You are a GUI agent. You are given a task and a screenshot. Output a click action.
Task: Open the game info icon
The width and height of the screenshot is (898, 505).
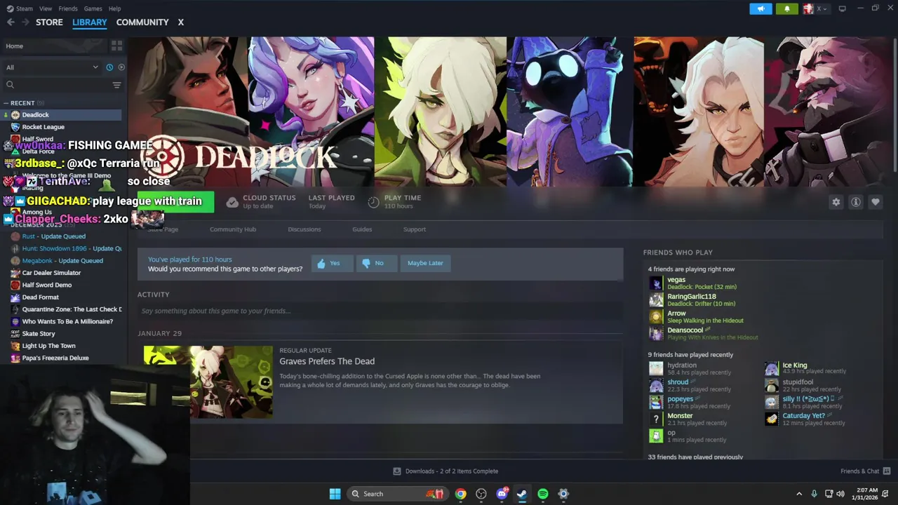[855, 202]
